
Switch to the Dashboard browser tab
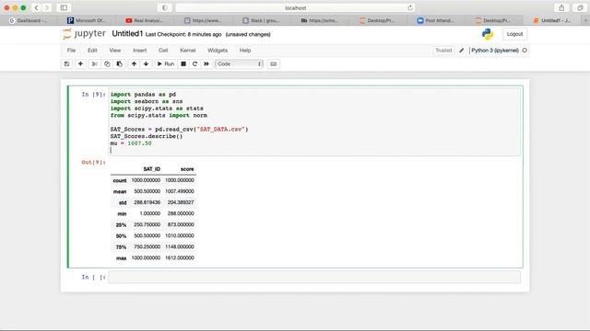(29, 20)
